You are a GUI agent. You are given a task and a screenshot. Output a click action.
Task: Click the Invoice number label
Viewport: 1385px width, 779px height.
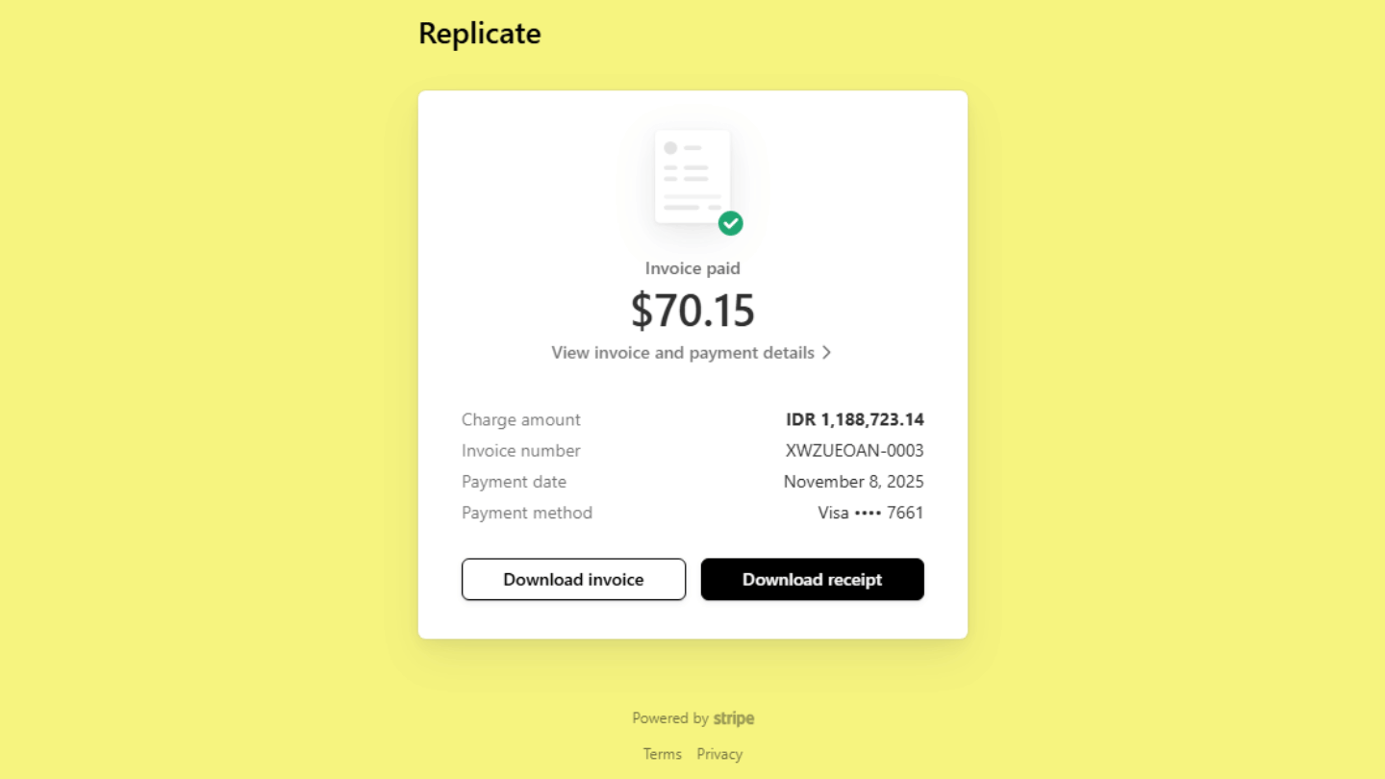[x=521, y=450]
